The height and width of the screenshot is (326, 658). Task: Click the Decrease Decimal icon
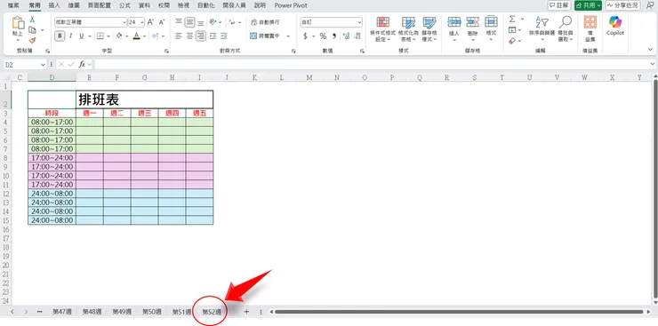pos(357,36)
